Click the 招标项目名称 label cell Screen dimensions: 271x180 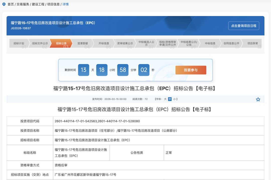pos(30,140)
